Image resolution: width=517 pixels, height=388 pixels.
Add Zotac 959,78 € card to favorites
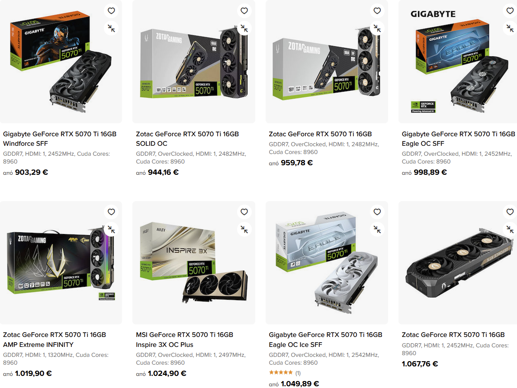[x=377, y=11]
